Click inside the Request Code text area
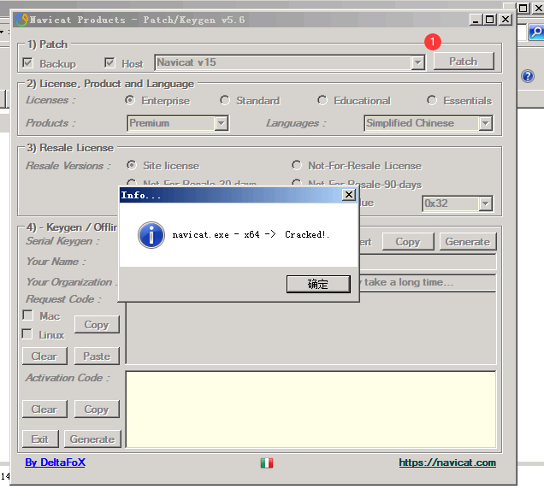The height and width of the screenshot is (501, 544). (310, 333)
